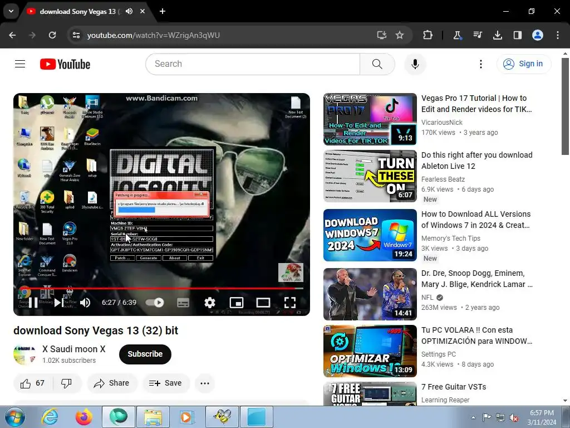The image size is (570, 428).
Task: Go to YouTube home via logo
Action: click(x=65, y=64)
